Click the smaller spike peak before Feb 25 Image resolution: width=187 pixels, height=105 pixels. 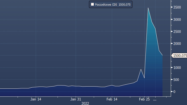click(x=141, y=69)
